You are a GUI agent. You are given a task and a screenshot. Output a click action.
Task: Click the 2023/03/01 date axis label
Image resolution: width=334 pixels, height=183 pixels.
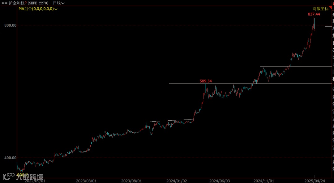(x=86, y=181)
